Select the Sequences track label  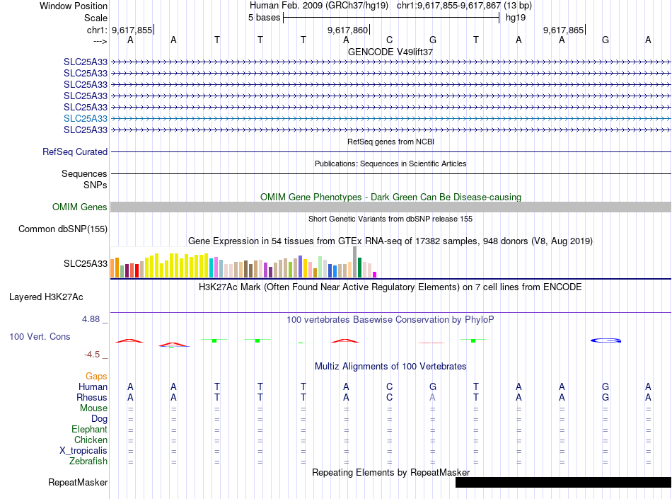coord(84,173)
